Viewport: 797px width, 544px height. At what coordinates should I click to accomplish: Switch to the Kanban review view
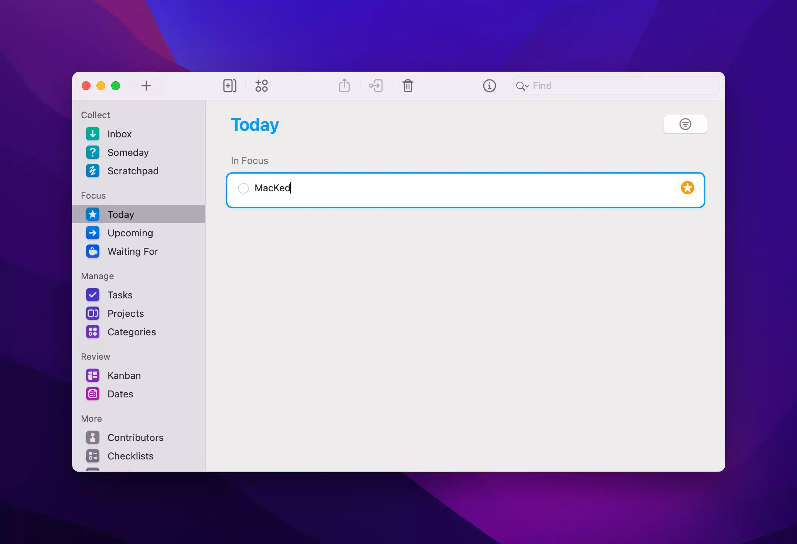click(x=124, y=376)
